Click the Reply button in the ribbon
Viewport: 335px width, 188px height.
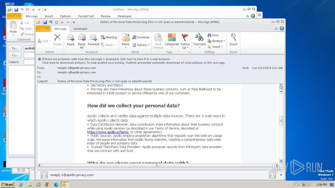coord(71,40)
